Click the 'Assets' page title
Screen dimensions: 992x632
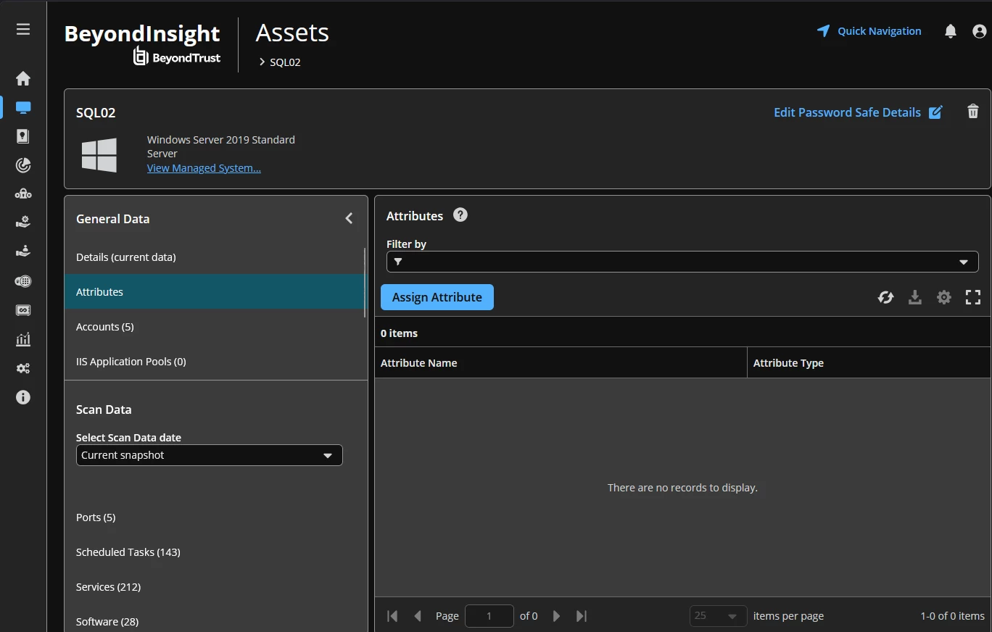(292, 33)
